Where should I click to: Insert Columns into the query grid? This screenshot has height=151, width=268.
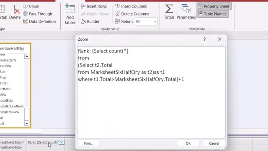(x=131, y=6)
